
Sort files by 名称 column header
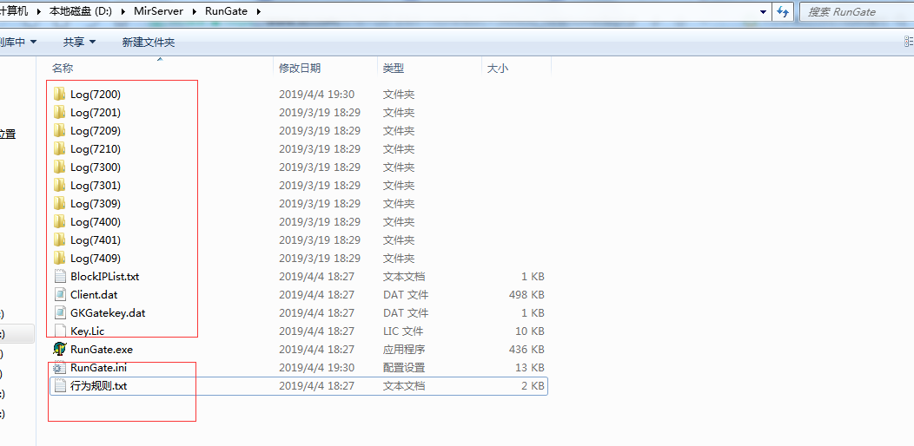63,68
